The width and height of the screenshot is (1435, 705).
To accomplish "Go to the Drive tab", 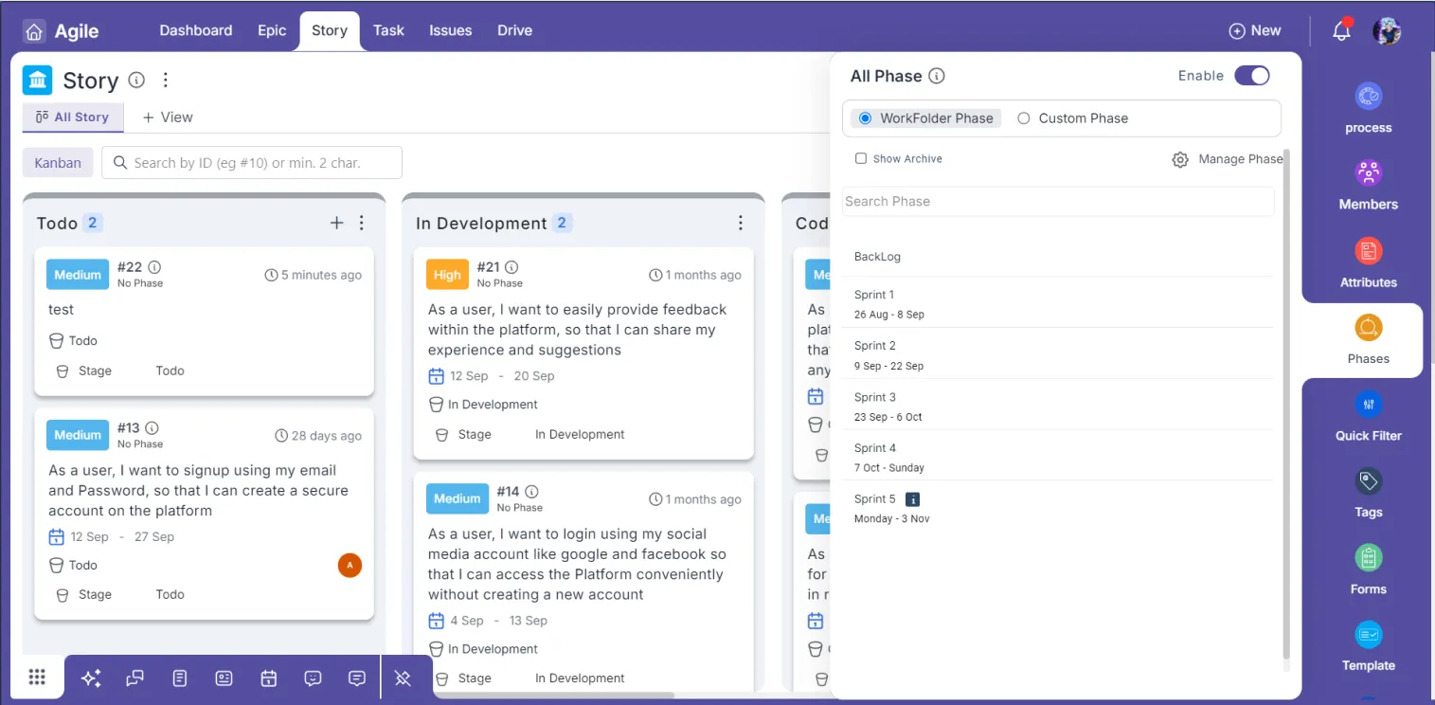I will tap(514, 30).
